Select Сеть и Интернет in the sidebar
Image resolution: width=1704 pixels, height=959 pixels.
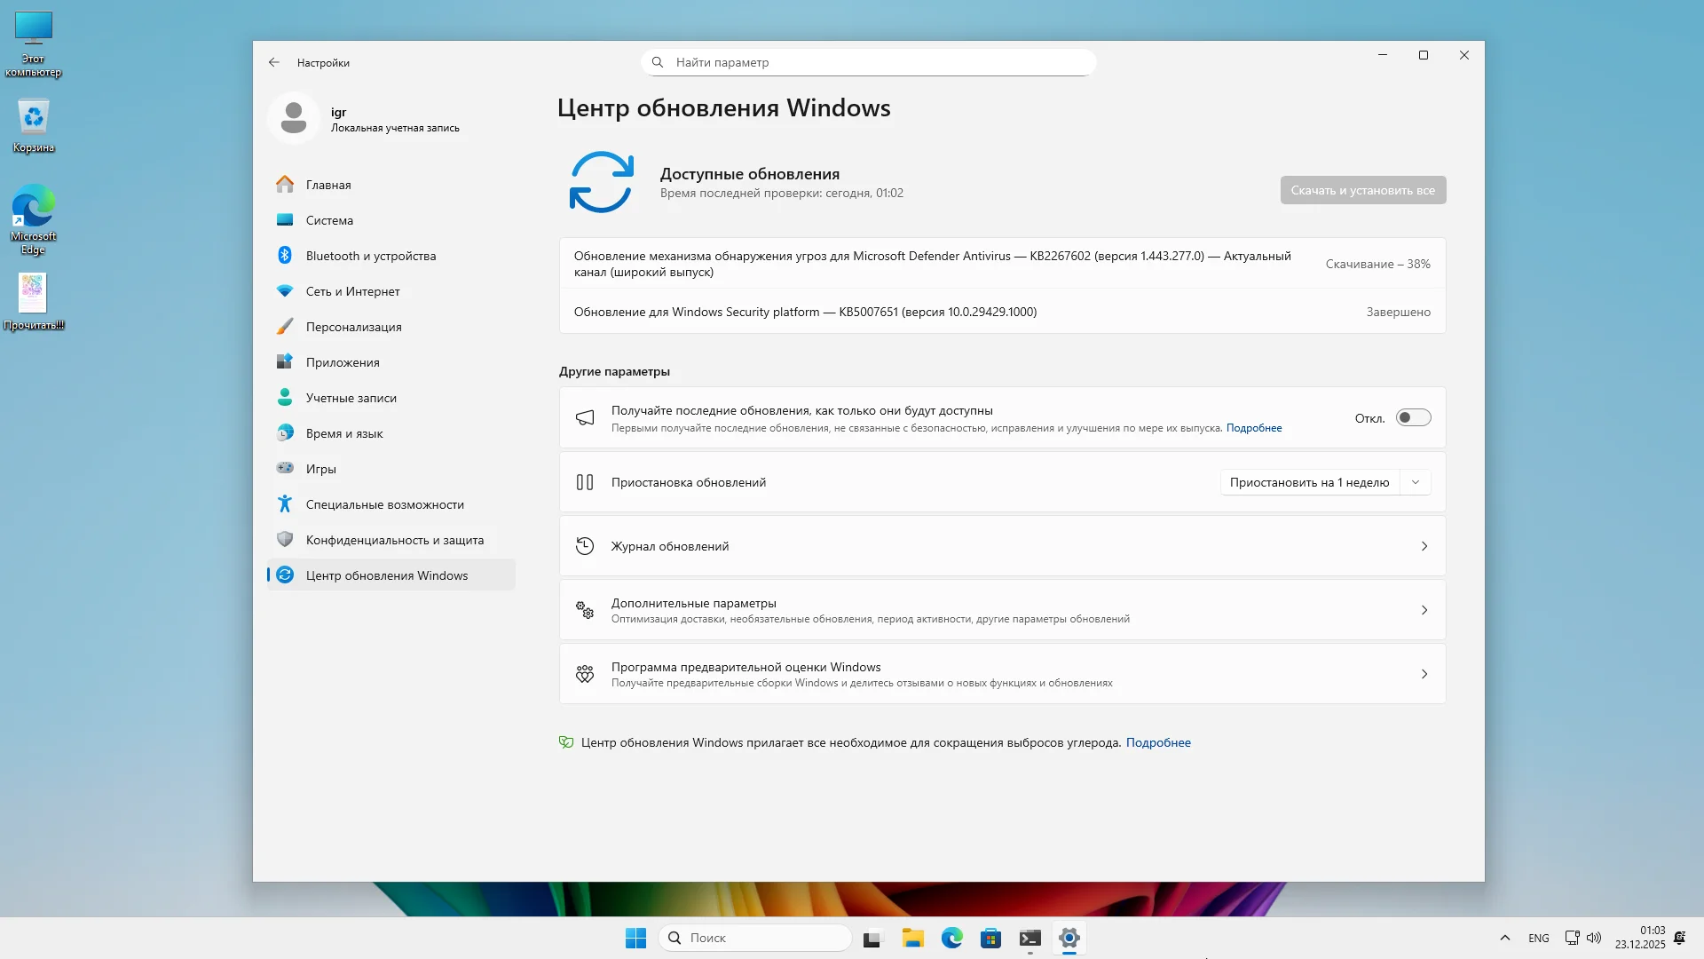[x=352, y=291]
